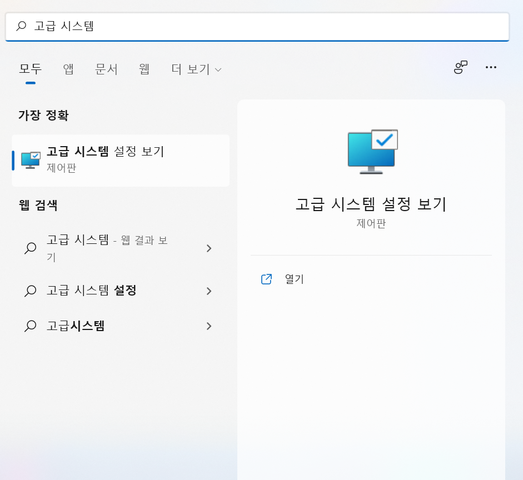
Task: Click the external-link icon beside 열기
Action: pyautogui.click(x=267, y=279)
